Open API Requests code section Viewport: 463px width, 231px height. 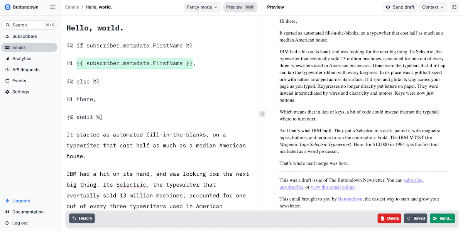[x=25, y=70]
